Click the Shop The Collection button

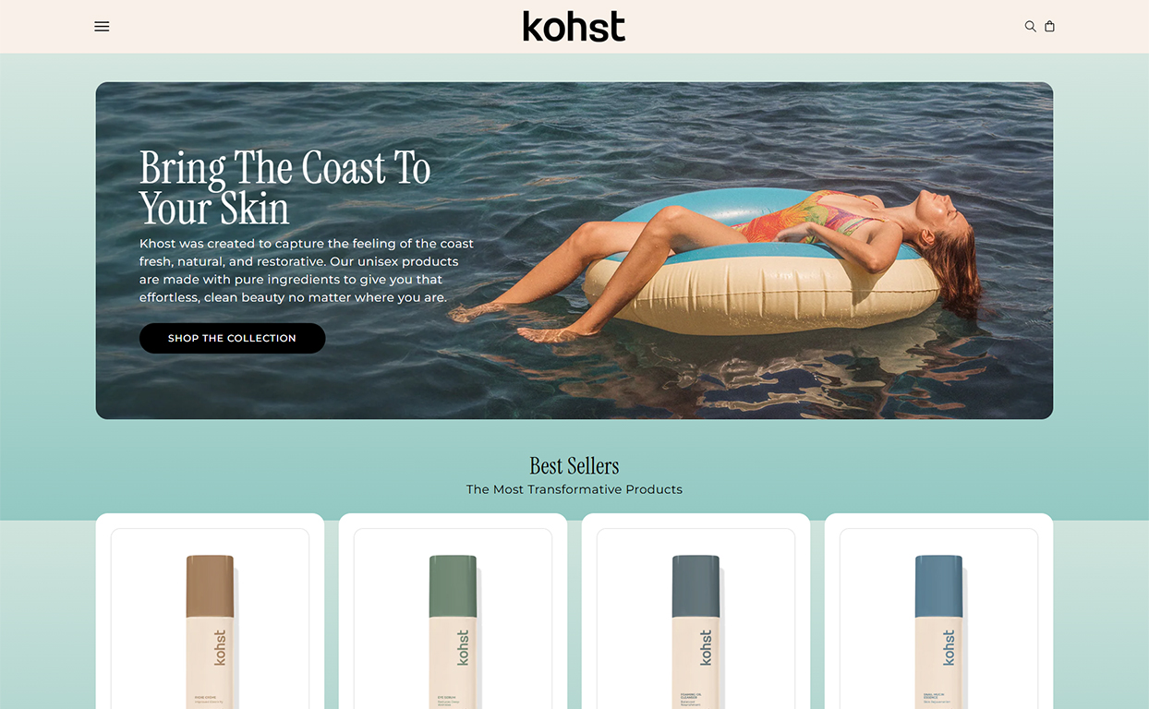[232, 338]
